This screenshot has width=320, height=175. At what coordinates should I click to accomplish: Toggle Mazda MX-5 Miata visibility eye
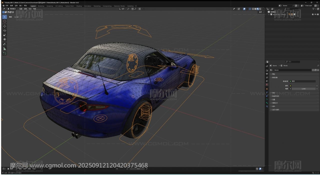tap(315, 14)
